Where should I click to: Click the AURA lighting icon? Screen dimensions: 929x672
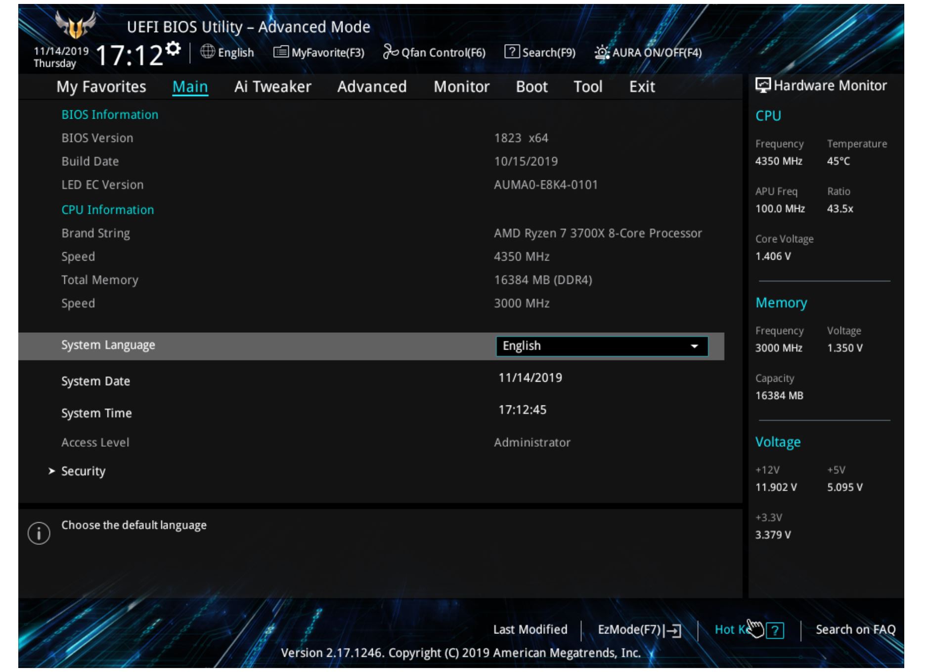point(602,52)
